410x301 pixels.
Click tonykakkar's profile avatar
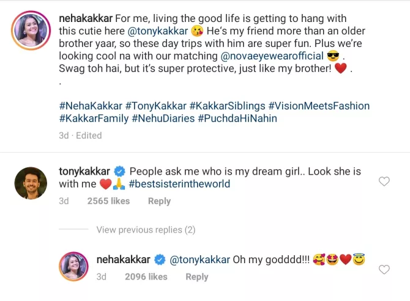[x=30, y=183]
